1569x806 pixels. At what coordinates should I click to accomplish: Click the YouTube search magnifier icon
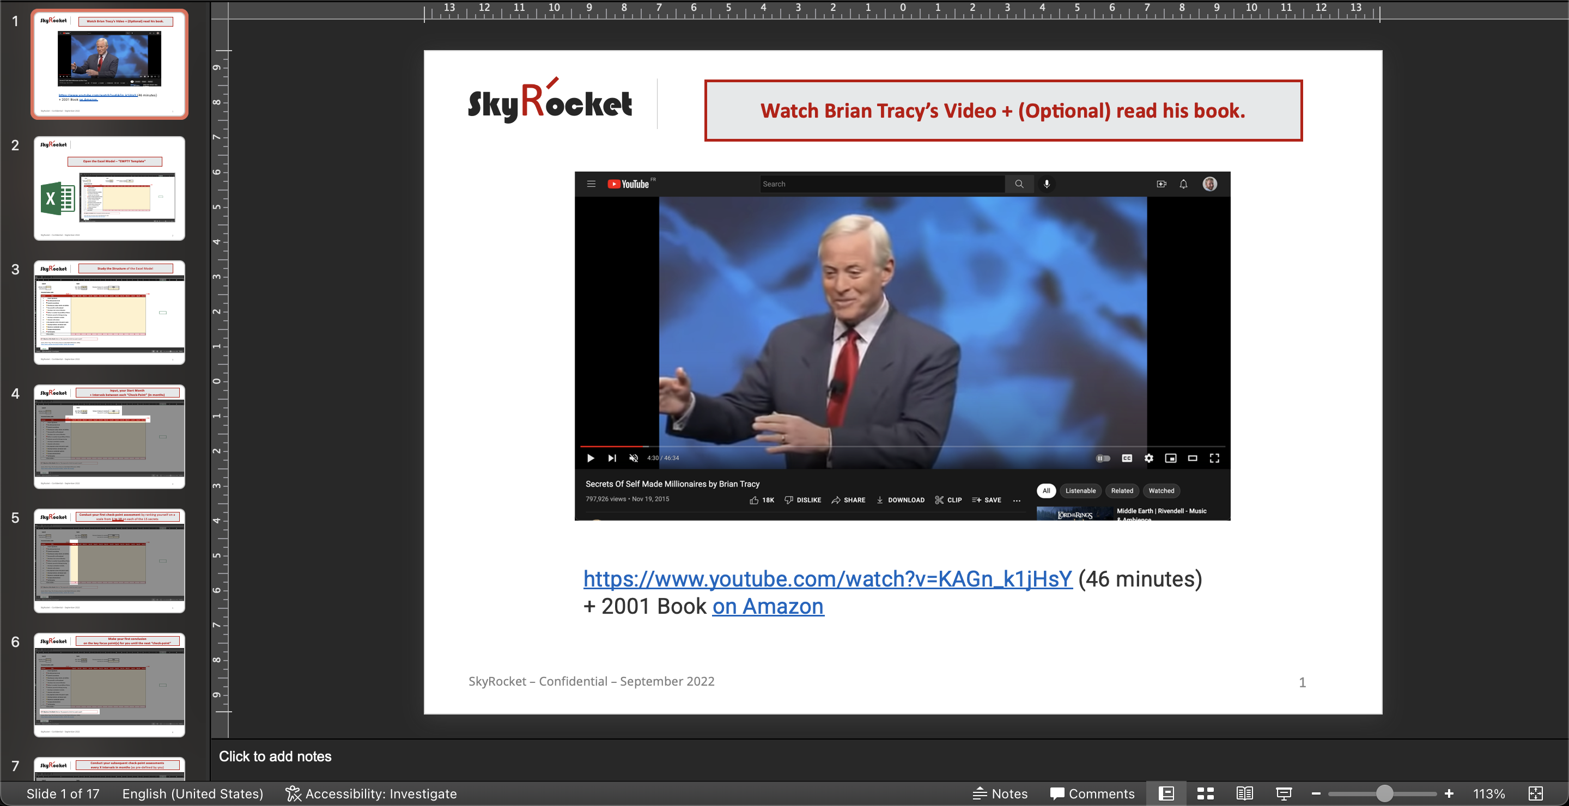[x=1019, y=184]
